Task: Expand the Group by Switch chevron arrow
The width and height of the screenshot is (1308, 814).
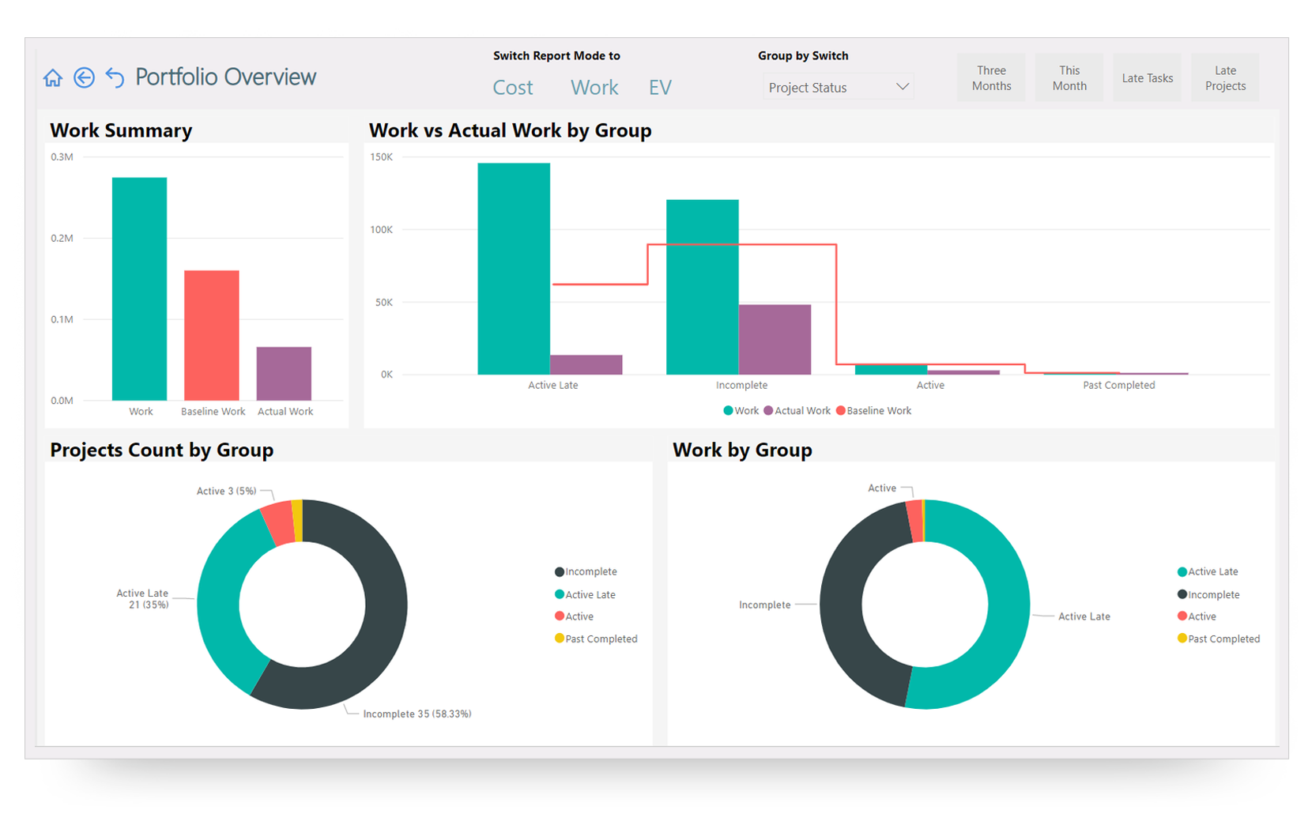Action: tap(902, 87)
